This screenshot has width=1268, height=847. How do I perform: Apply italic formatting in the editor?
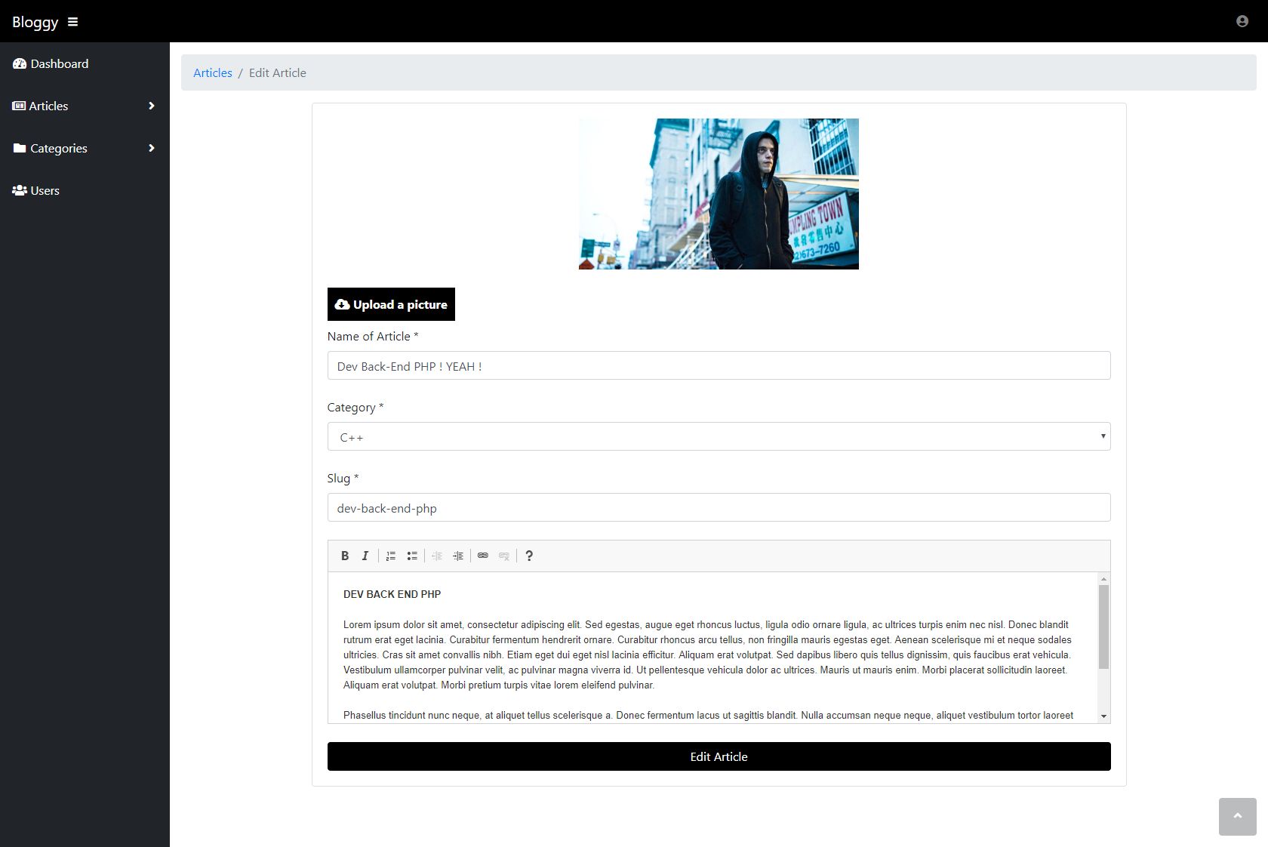(x=365, y=556)
